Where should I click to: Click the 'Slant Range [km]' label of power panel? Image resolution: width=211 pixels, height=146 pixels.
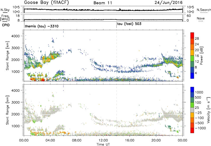[7, 56]
